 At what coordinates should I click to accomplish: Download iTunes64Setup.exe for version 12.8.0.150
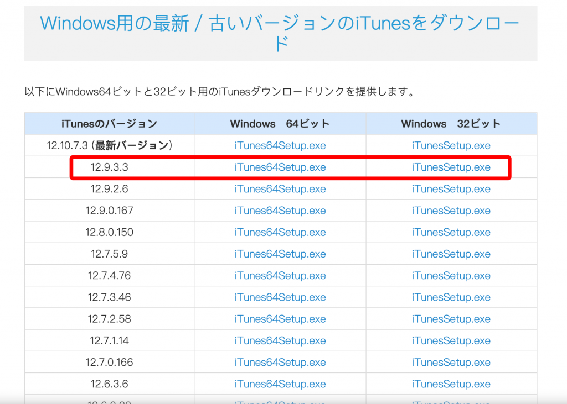click(280, 232)
